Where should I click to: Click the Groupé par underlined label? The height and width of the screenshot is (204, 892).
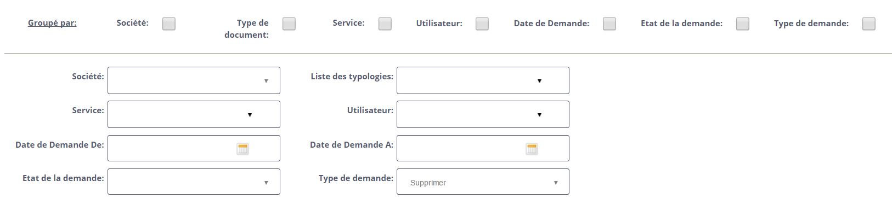[x=52, y=23]
